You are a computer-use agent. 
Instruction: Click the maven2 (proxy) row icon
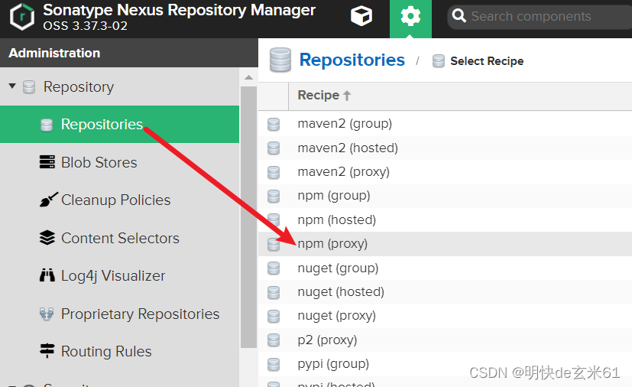pos(274,172)
